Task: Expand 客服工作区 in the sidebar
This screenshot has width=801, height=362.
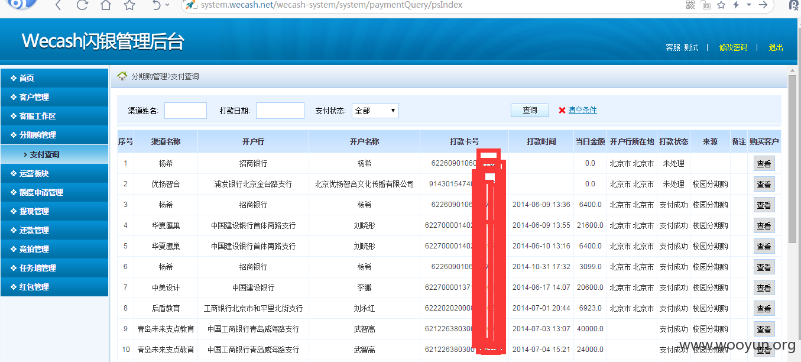Action: tap(54, 116)
